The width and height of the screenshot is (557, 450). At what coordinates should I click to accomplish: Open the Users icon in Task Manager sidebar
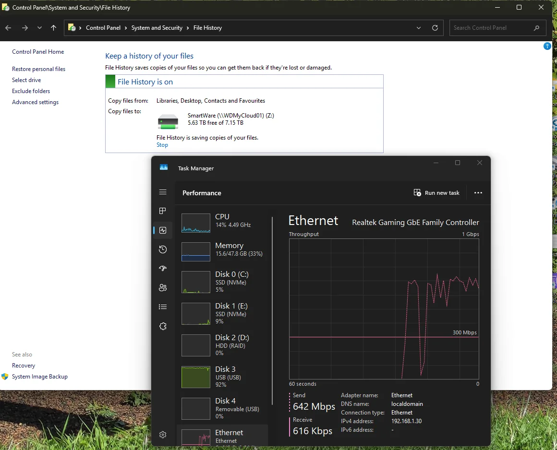163,288
